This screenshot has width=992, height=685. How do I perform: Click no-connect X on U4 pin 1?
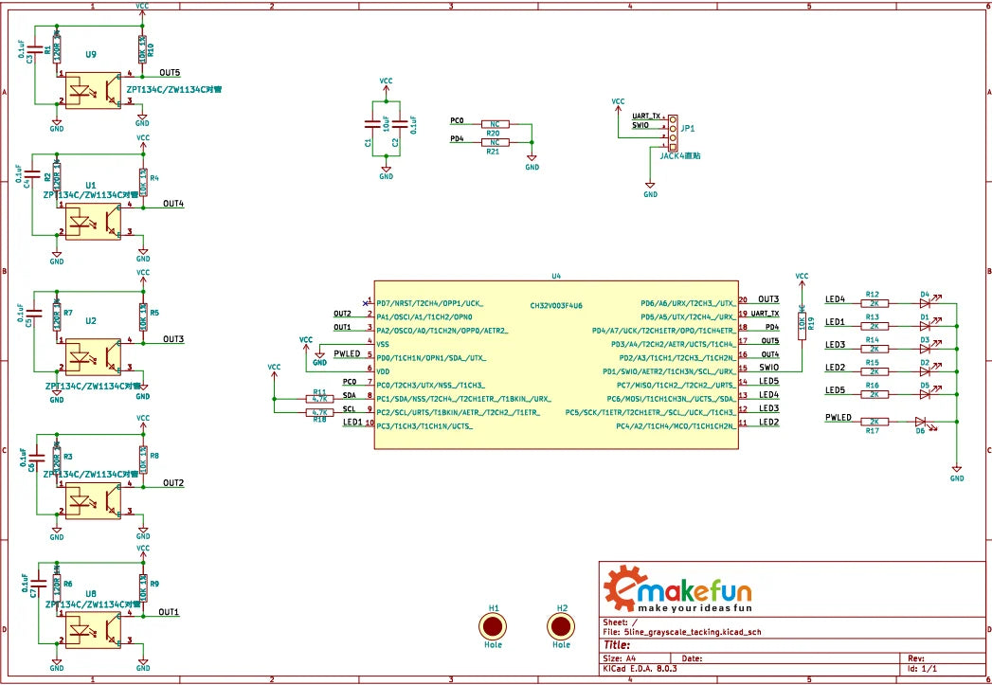[x=365, y=303]
